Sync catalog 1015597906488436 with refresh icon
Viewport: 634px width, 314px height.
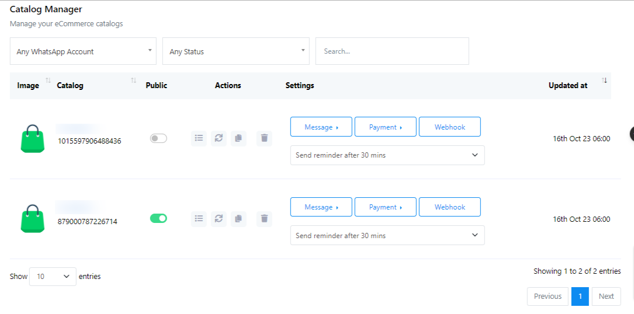click(219, 138)
